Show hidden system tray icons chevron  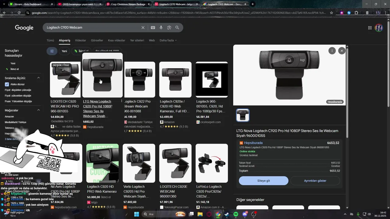pos(345,214)
